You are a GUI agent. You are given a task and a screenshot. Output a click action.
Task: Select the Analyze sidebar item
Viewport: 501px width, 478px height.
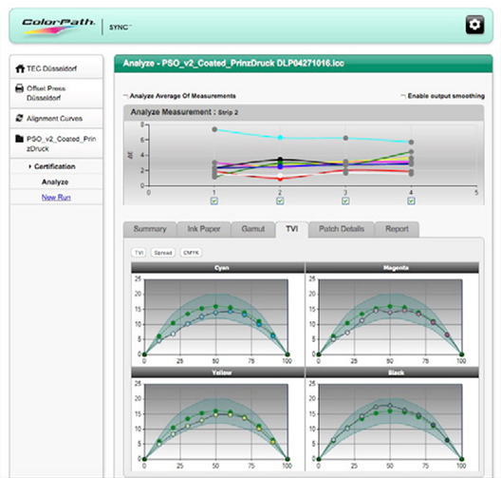[55, 182]
